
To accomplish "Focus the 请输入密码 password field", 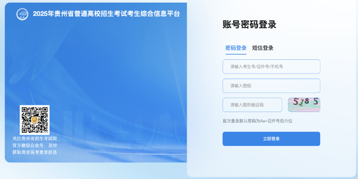I will [x=271, y=86].
